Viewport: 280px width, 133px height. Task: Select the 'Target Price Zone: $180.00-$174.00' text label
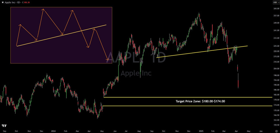click(200, 101)
